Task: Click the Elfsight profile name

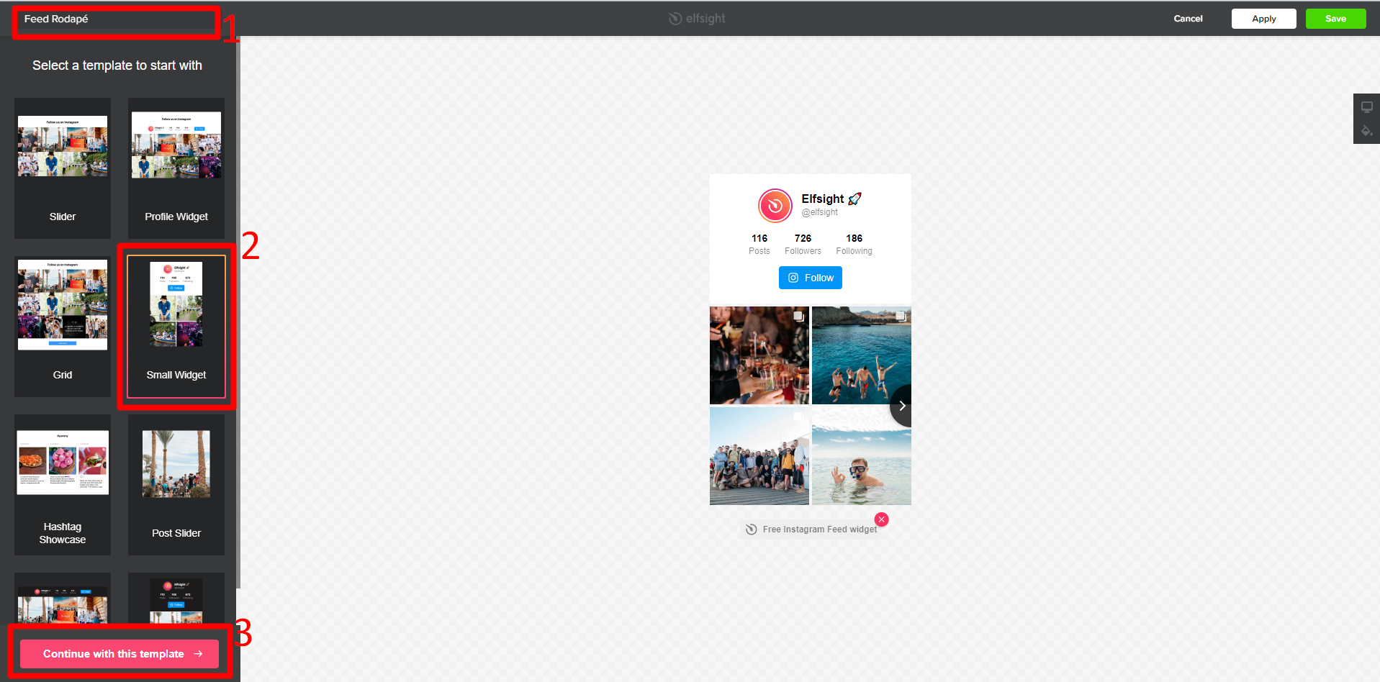Action: [831, 199]
